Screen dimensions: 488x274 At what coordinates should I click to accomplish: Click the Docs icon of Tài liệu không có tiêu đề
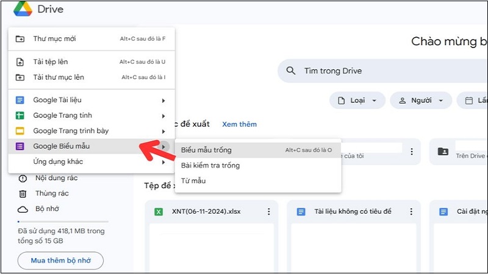tap(301, 212)
